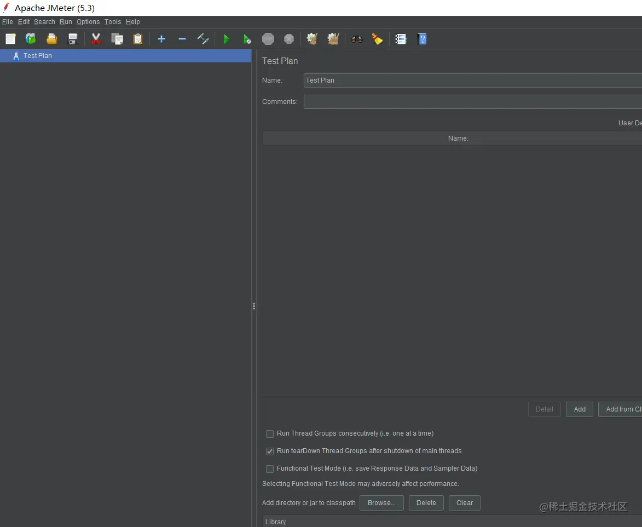This screenshot has width=642, height=527.
Task: Click the Stop test icon
Action: pyautogui.click(x=268, y=39)
